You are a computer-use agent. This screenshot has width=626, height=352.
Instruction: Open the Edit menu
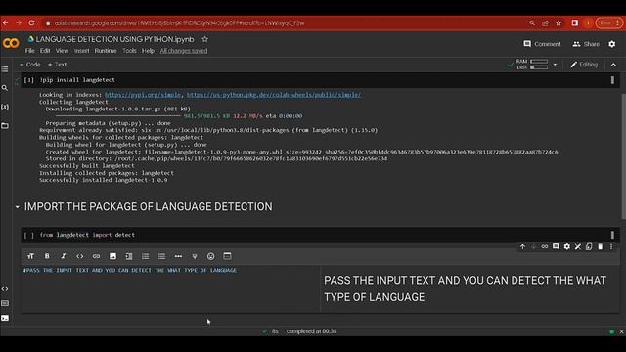[45, 51]
